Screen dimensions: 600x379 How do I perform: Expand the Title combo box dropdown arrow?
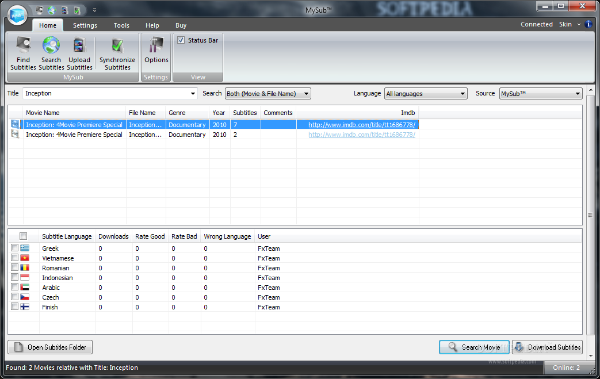pyautogui.click(x=193, y=93)
